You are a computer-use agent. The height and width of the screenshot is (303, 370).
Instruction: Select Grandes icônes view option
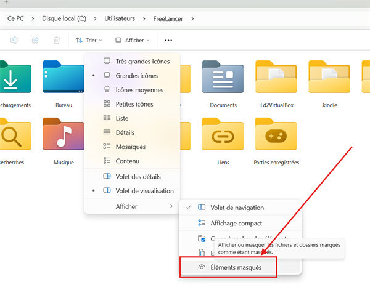[x=136, y=76]
